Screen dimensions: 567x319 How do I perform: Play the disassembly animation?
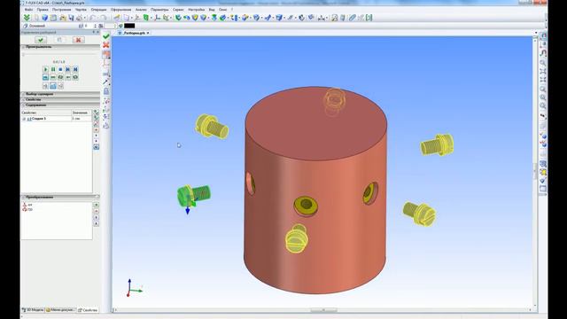45,69
